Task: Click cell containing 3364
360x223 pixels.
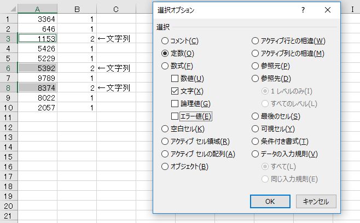Action: coord(37,19)
